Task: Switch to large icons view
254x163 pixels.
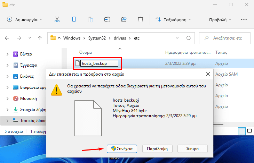Action: pos(249,131)
